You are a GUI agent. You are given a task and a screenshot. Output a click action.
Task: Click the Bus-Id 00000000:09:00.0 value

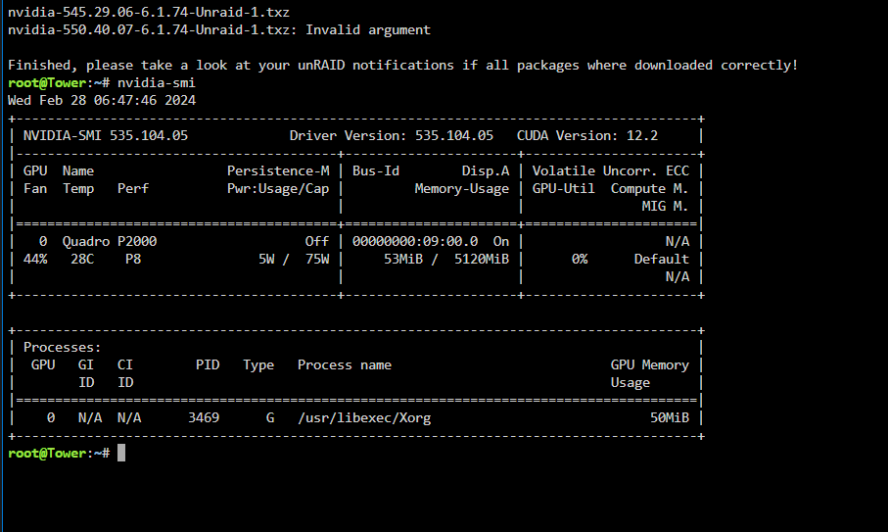(415, 241)
